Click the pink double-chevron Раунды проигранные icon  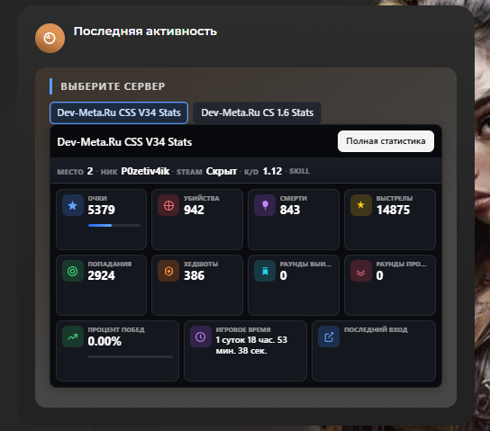361,271
